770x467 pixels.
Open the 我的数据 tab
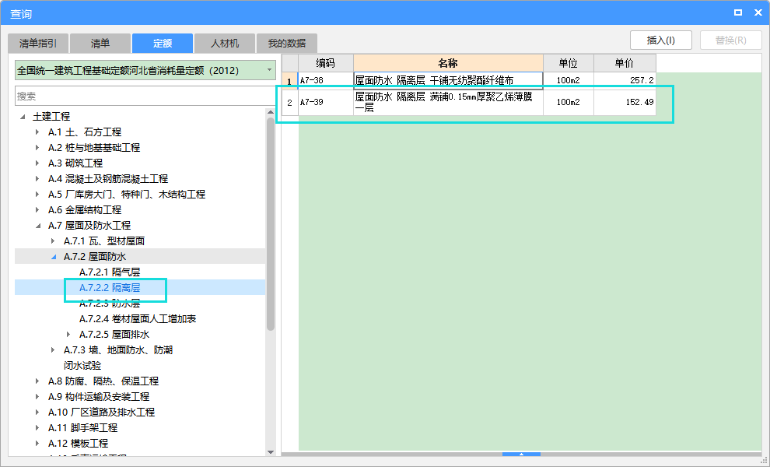(x=287, y=44)
